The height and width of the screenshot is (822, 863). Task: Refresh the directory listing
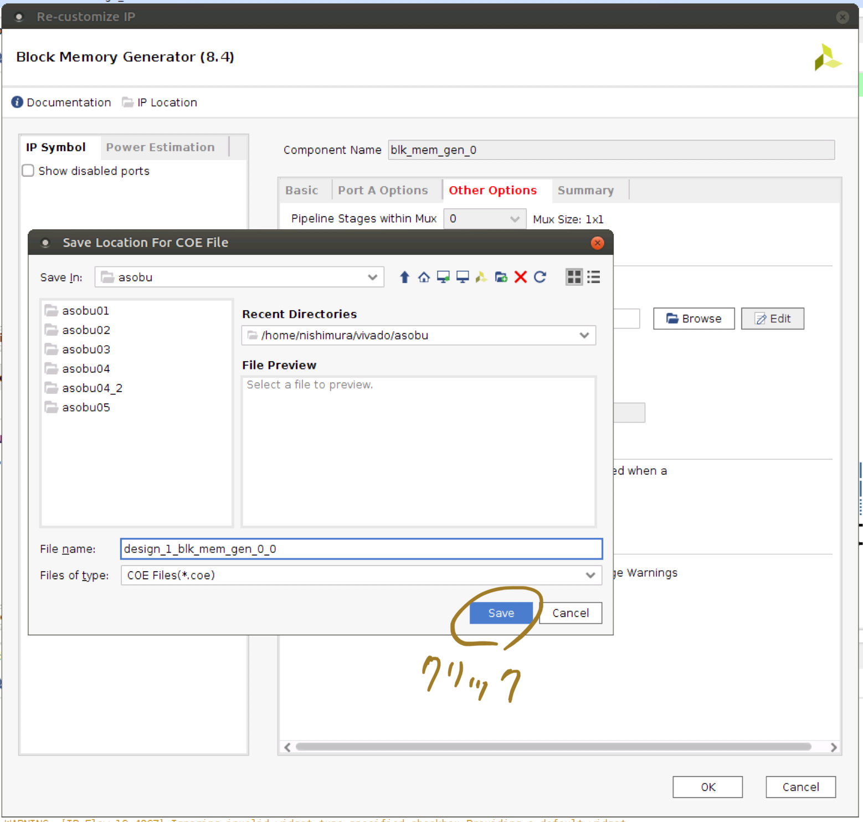(x=540, y=277)
